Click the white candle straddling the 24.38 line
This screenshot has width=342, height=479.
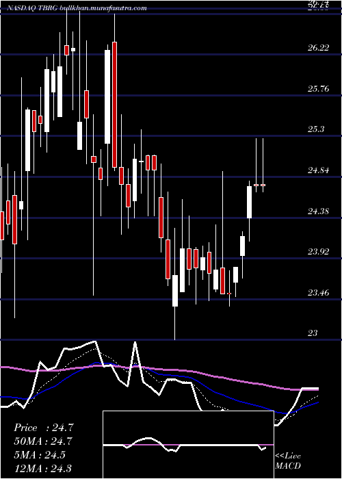pos(250,202)
